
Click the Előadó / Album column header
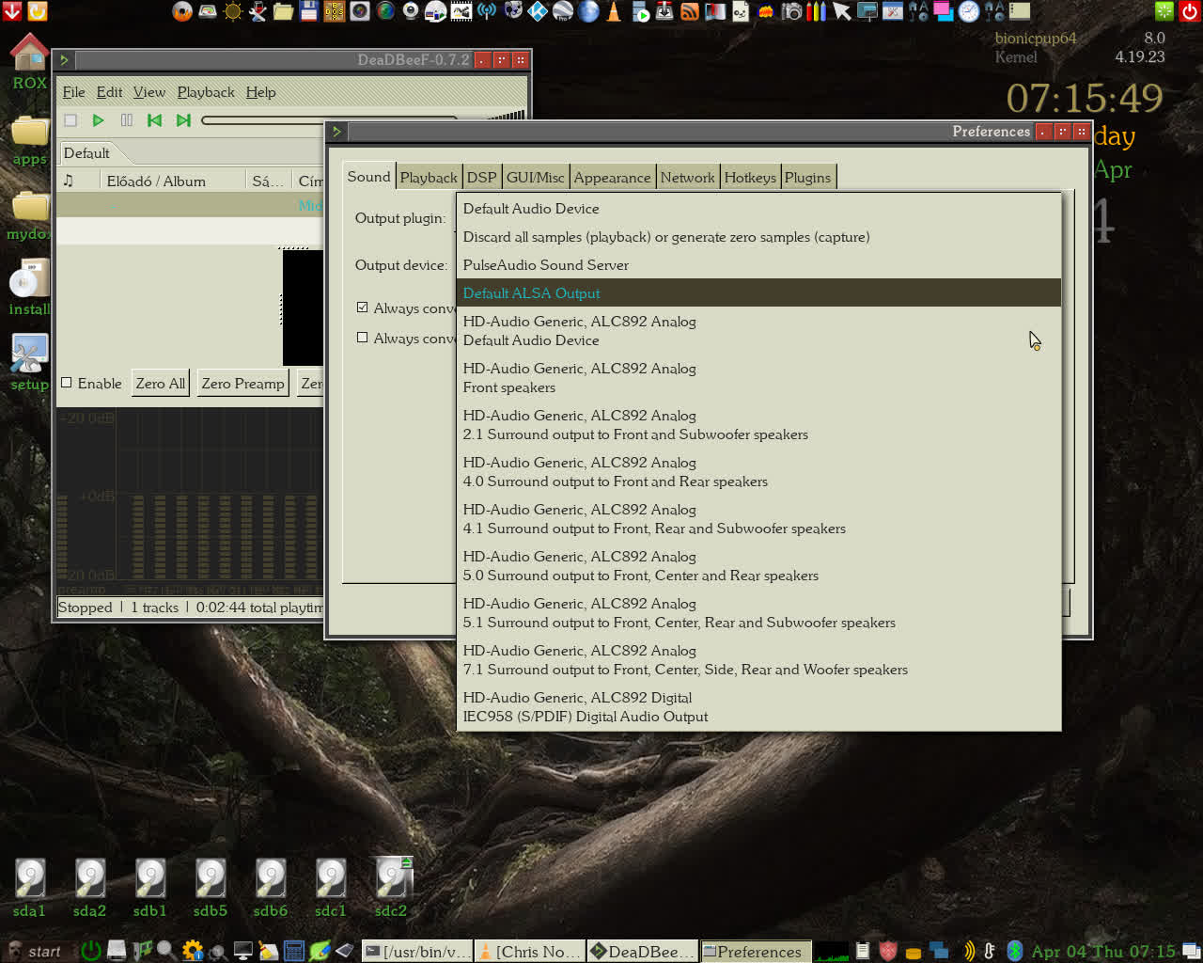coord(171,181)
